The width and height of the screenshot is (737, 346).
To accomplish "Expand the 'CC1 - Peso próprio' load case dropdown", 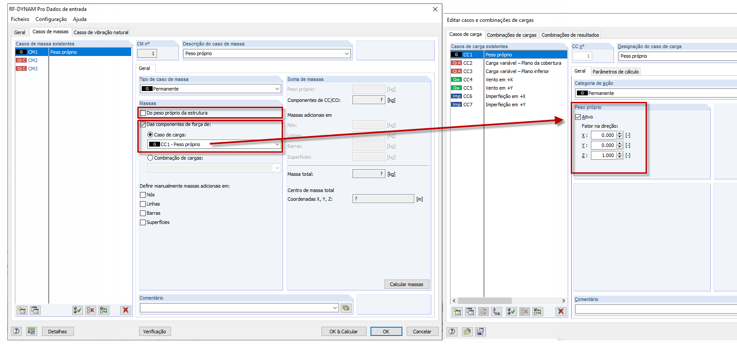I will click(x=277, y=144).
